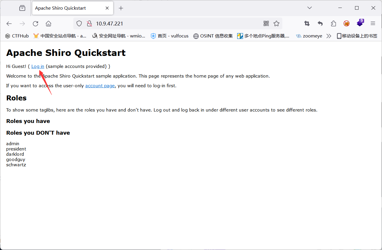Open the CTFHub bookmark
Viewport: 382px width, 250px height.
point(17,36)
